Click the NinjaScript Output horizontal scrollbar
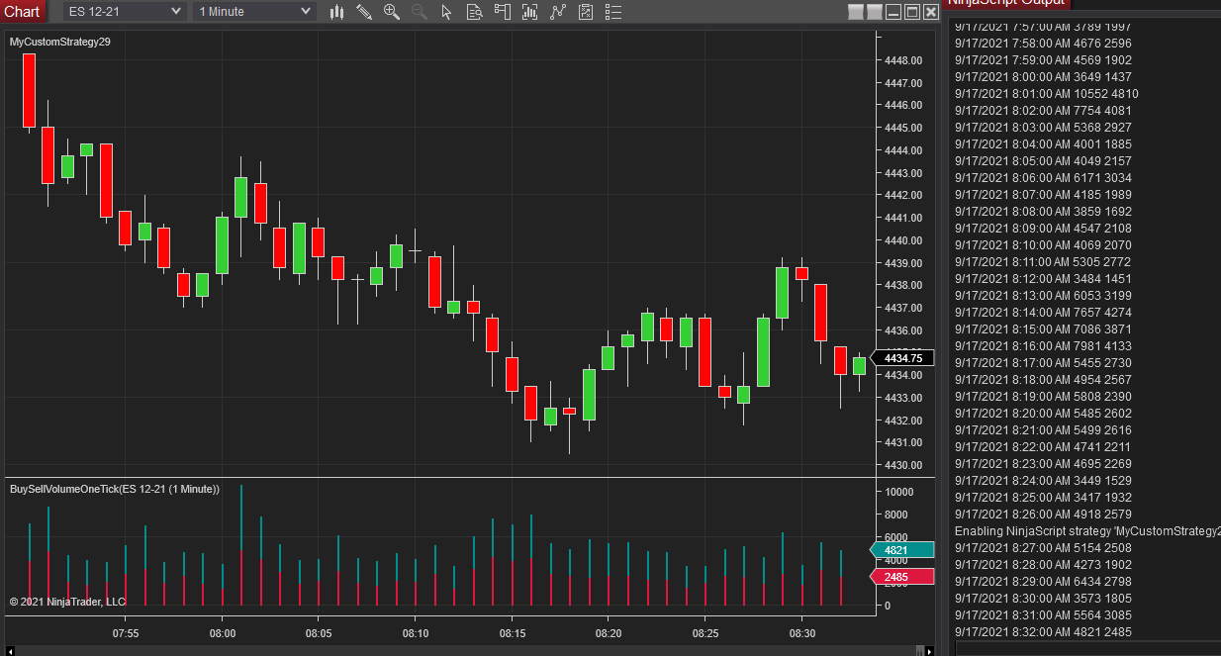Screen dimensions: 1221x656 pyautogui.click(x=1088, y=649)
